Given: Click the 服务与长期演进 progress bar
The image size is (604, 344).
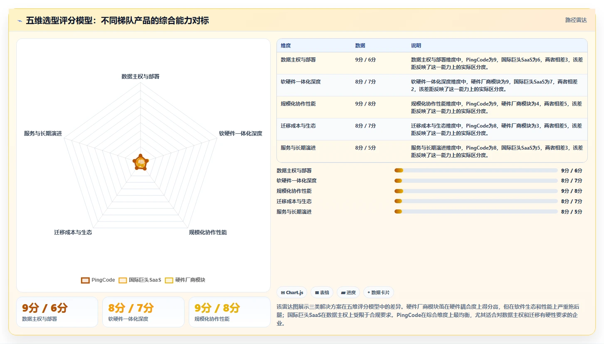Looking at the screenshot, I should [476, 211].
